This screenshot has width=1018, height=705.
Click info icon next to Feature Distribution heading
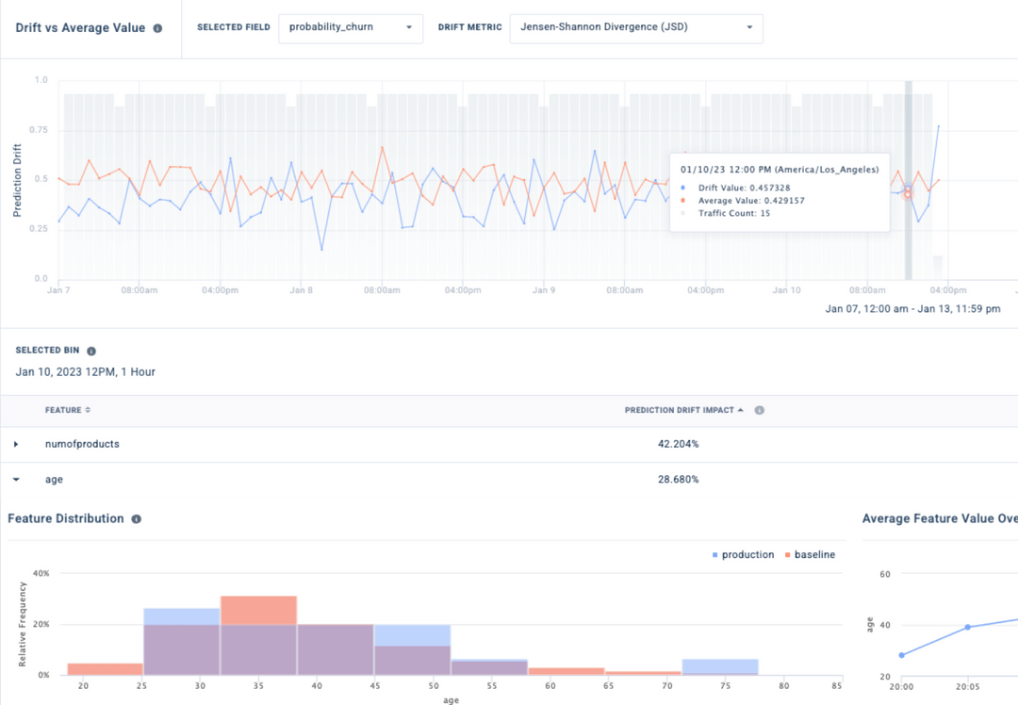(x=138, y=518)
